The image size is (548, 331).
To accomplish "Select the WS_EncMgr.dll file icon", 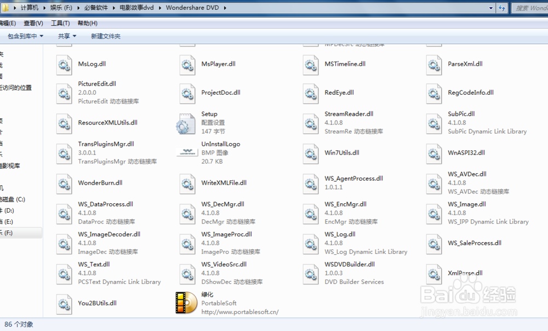I will point(311,214).
